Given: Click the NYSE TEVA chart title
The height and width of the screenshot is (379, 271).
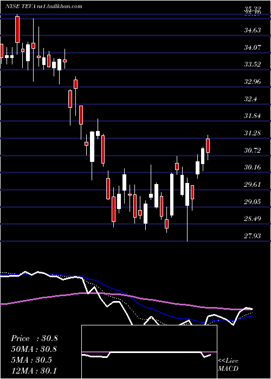Looking at the screenshot, I should tap(44, 6).
